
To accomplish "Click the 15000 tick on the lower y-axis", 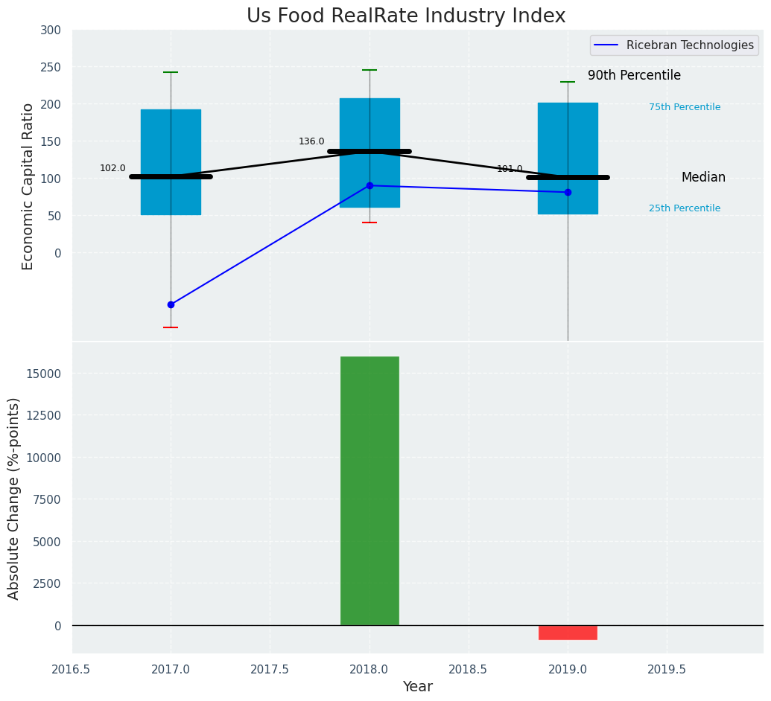I will pyautogui.click(x=46, y=374).
